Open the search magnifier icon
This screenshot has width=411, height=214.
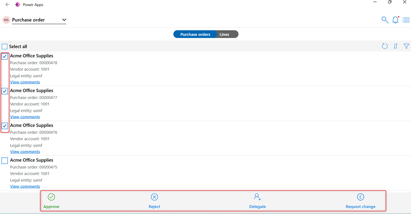(x=385, y=20)
